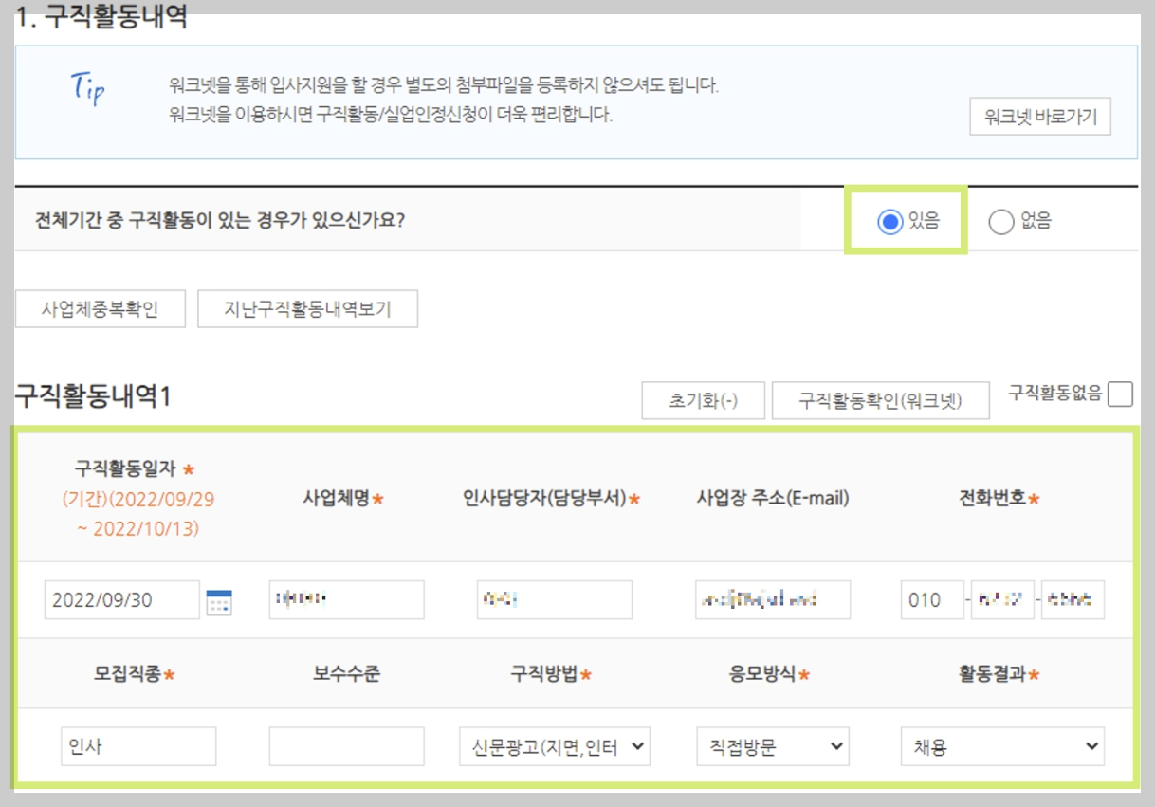Click the 사업장 주소 (E-mail) field

tap(773, 599)
